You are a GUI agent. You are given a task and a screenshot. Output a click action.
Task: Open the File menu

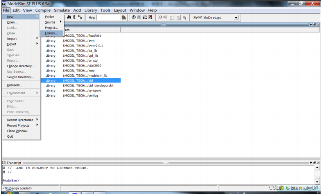coord(6,10)
